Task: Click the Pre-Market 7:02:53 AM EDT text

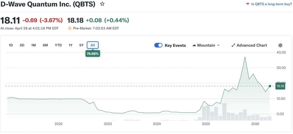Action: coord(96,29)
